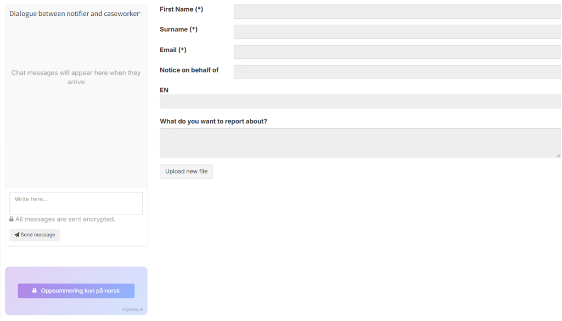The height and width of the screenshot is (321, 562).
Task: Click the 'Dialogue between notifier and caseworker' header
Action: [x=74, y=13]
